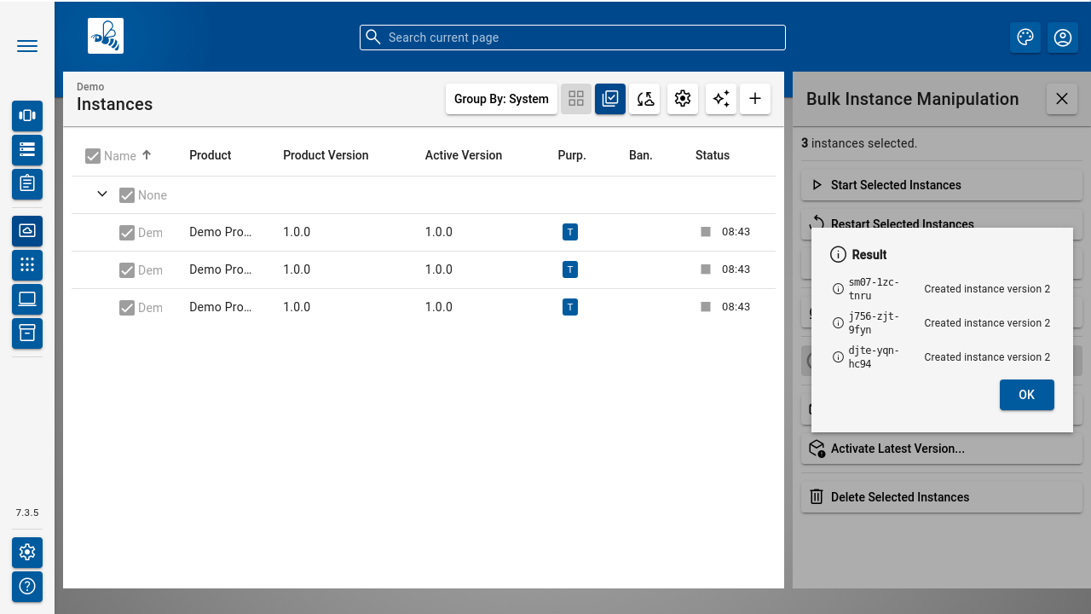
Task: Click Start Selected Instances
Action: click(942, 185)
